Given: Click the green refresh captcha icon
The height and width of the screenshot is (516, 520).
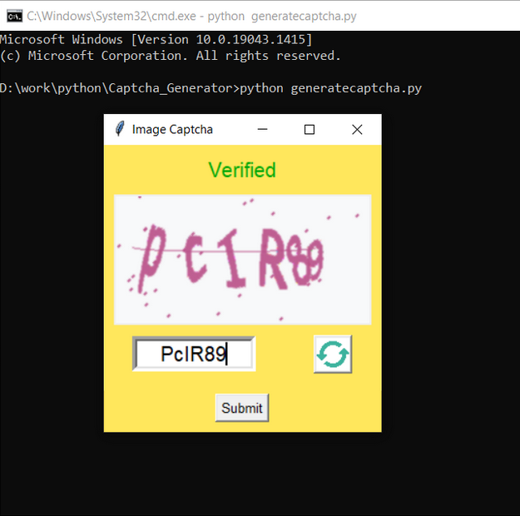Looking at the screenshot, I should [x=333, y=355].
